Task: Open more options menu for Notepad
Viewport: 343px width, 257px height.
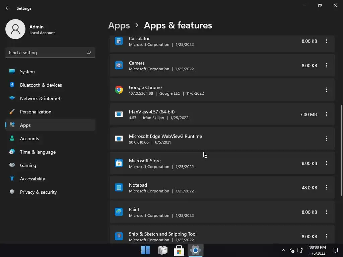Action: [x=327, y=188]
